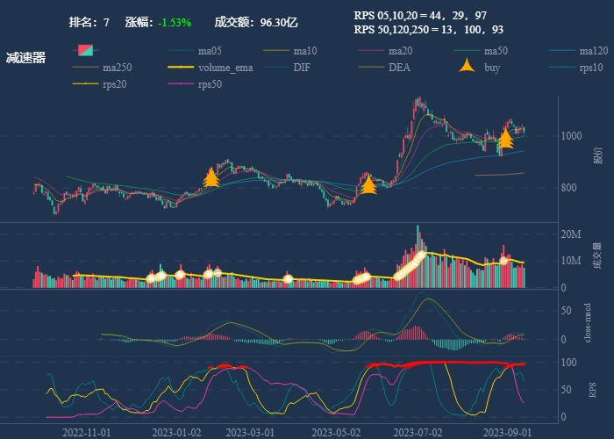Hide the ma120 line via legend
The width and height of the screenshot is (614, 439).
(594, 51)
